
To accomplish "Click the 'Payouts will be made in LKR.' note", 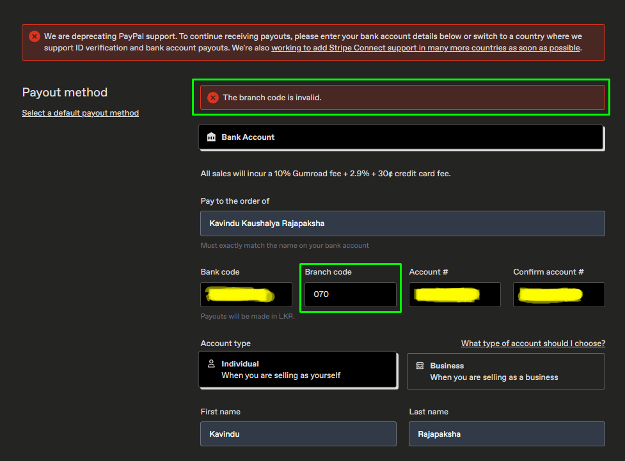I will [x=248, y=316].
